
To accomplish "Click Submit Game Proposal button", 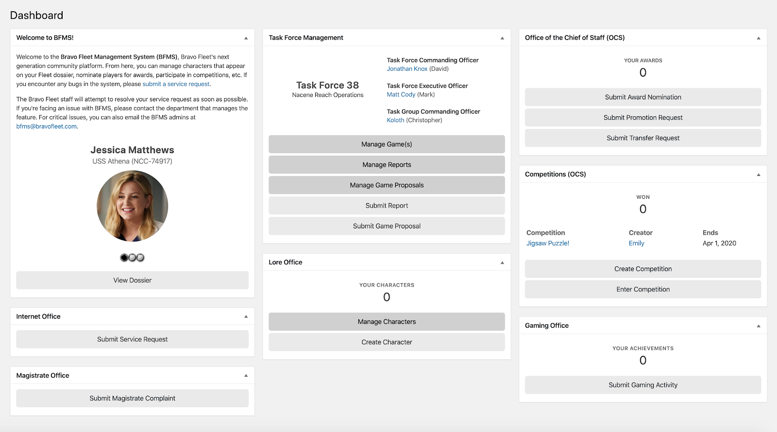I will (x=387, y=226).
